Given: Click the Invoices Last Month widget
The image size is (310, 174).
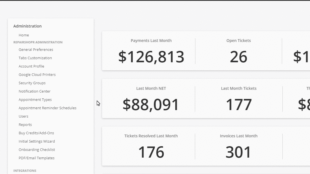Looking at the screenshot, I should pyautogui.click(x=238, y=147).
